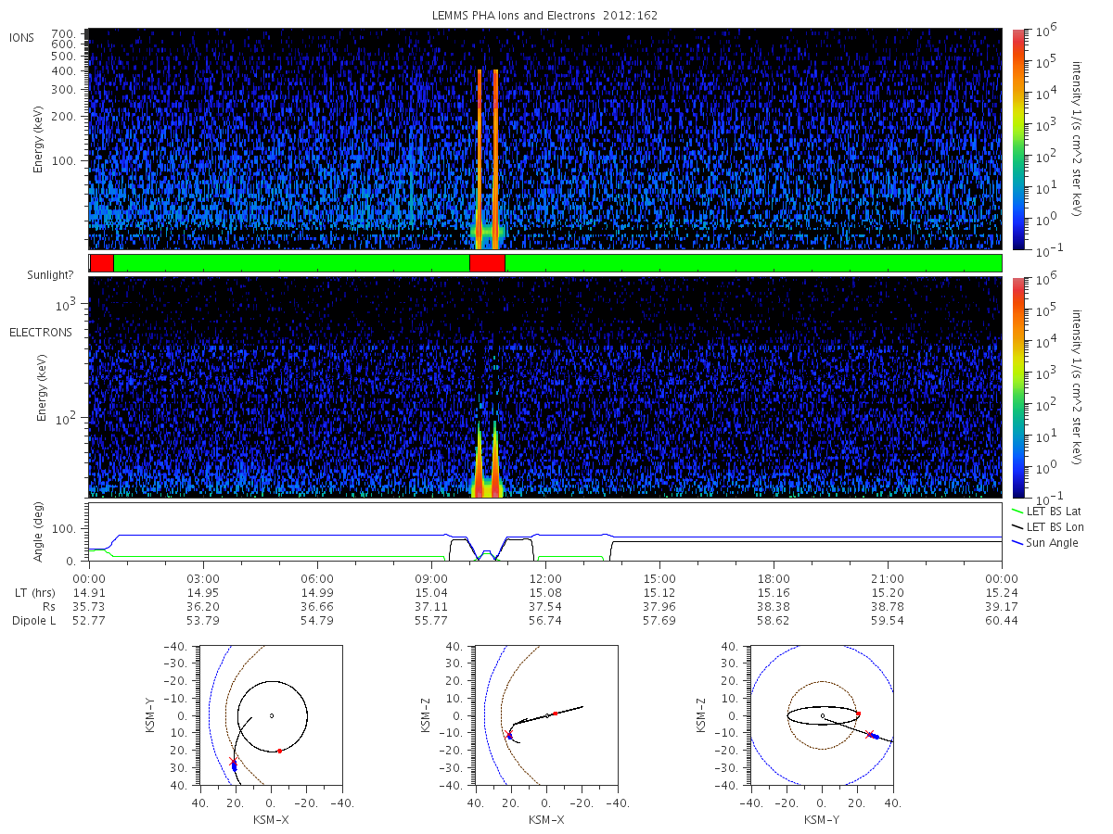Click the ELECTRONS panel label

[x=41, y=332]
